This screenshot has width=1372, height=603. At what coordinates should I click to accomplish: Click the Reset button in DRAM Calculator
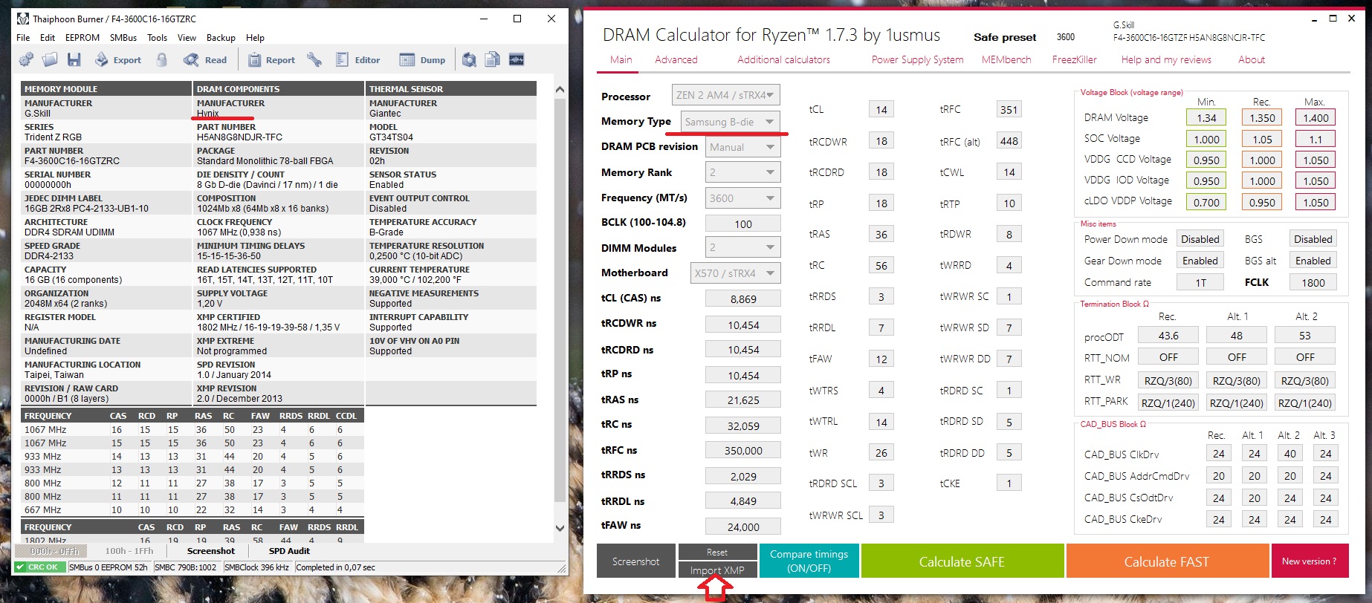point(717,552)
